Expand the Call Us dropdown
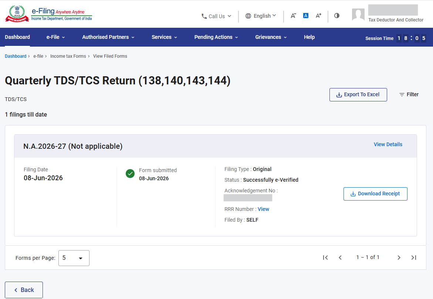The height and width of the screenshot is (299, 433). (216, 16)
